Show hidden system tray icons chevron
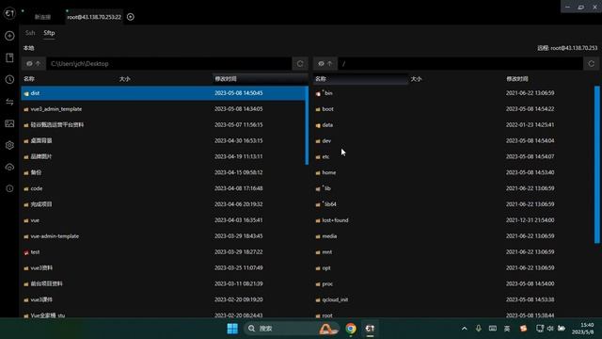Screen dimensions: 602x339 pos(464,329)
